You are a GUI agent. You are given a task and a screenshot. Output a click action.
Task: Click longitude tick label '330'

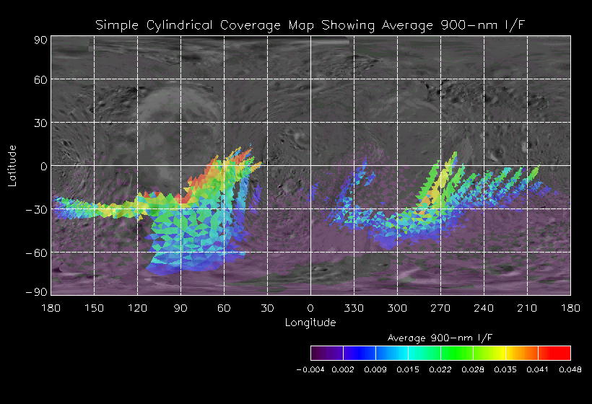tap(354, 308)
